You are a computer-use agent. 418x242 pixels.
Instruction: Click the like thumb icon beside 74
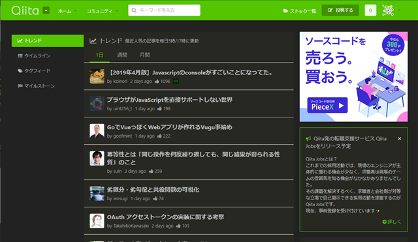coord(155,198)
